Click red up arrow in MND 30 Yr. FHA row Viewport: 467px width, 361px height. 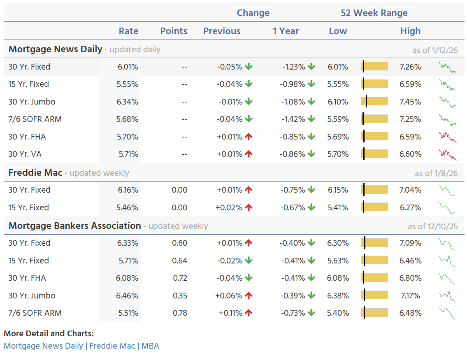coord(249,136)
